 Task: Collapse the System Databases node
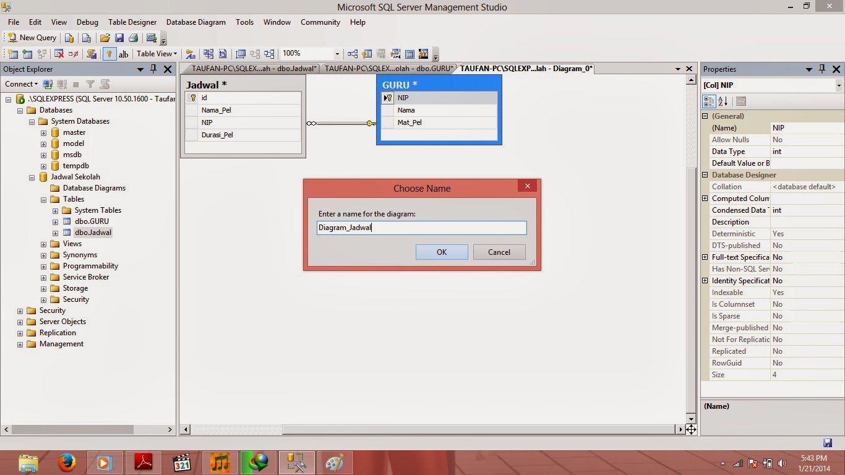pos(32,122)
